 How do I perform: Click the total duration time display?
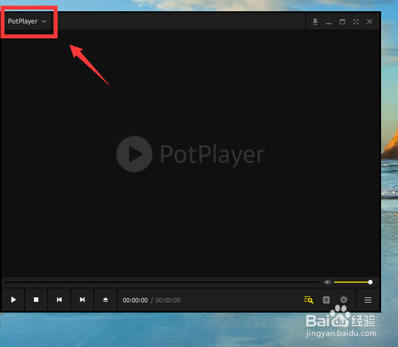[168, 300]
